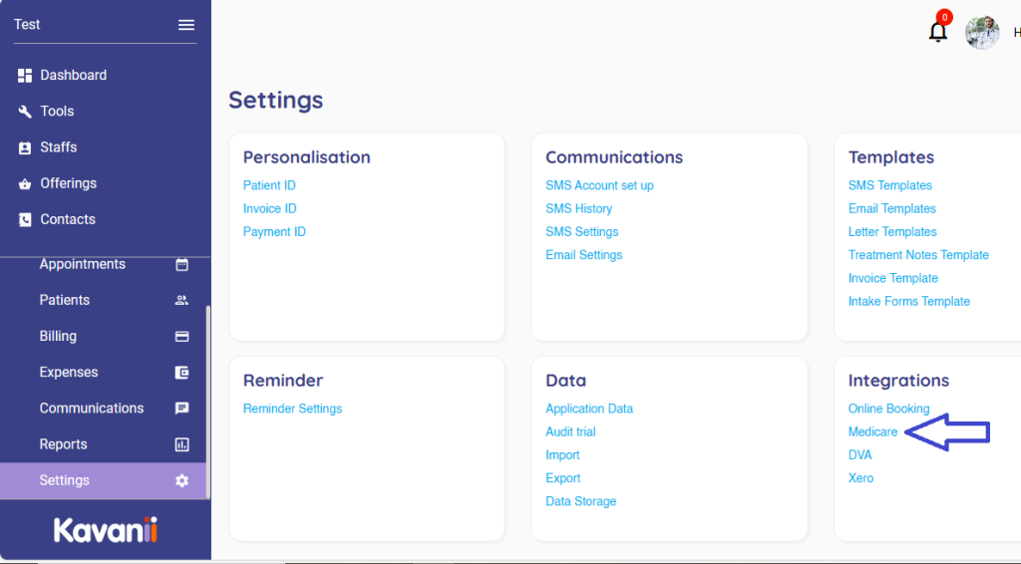Open SMS Account set up

coord(599,185)
